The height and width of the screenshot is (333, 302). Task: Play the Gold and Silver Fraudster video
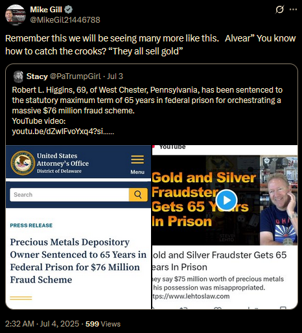[227, 200]
